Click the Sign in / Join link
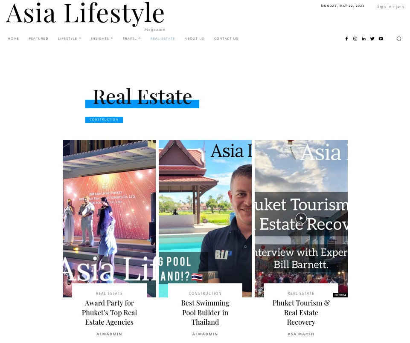The height and width of the screenshot is (343, 410). click(390, 6)
